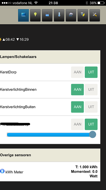Turn the redacted dimmer light on with AAN
Image resolution: width=106 pixels, height=190 pixels.
tap(77, 124)
